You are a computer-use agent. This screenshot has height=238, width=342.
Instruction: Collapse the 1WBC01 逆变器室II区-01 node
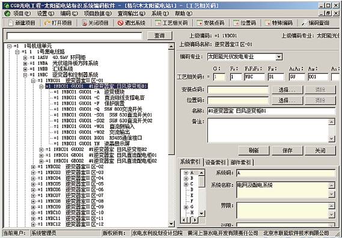[34, 81]
